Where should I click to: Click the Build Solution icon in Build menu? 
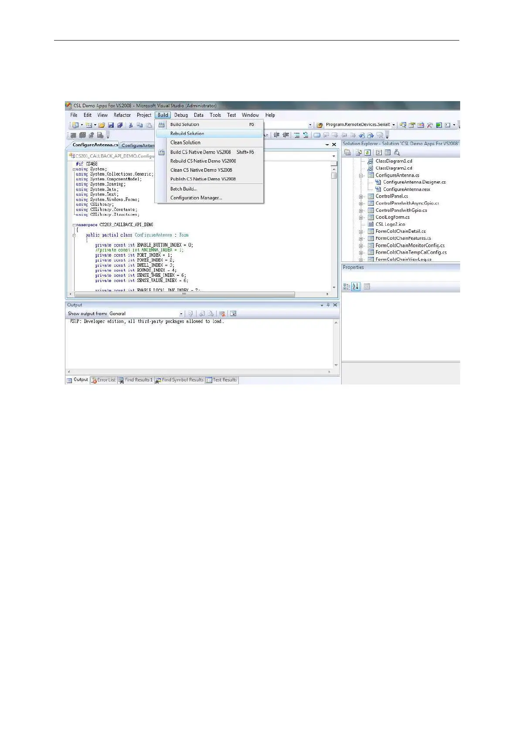pyautogui.click(x=162, y=125)
